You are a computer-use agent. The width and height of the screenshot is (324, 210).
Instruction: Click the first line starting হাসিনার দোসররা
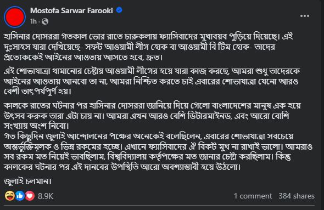click(x=148, y=37)
